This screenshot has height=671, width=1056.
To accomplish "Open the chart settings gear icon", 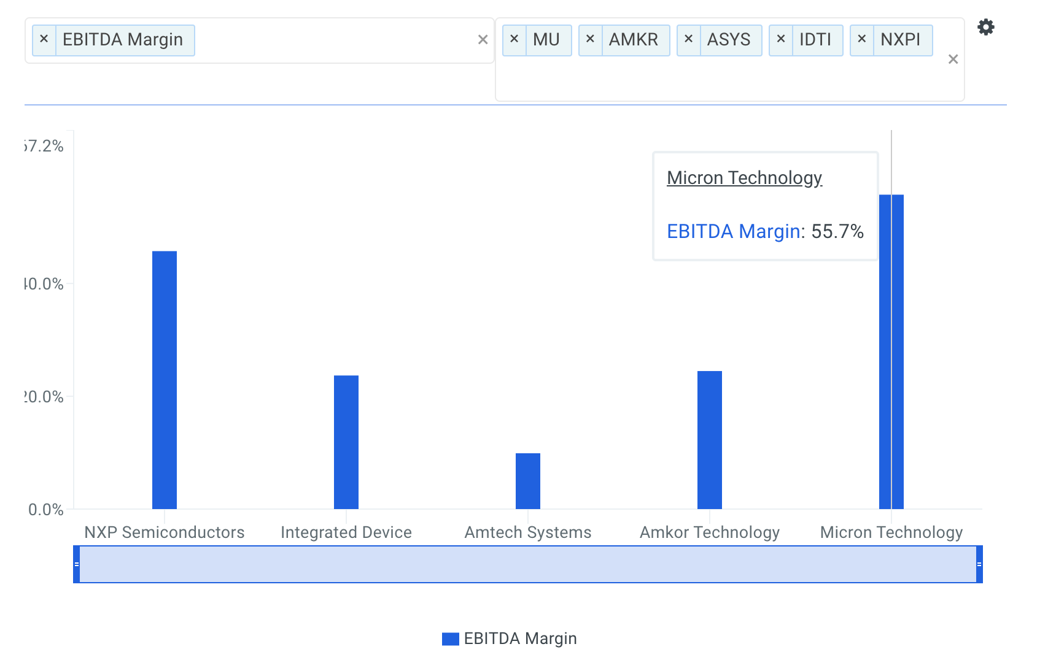I will coord(986,27).
